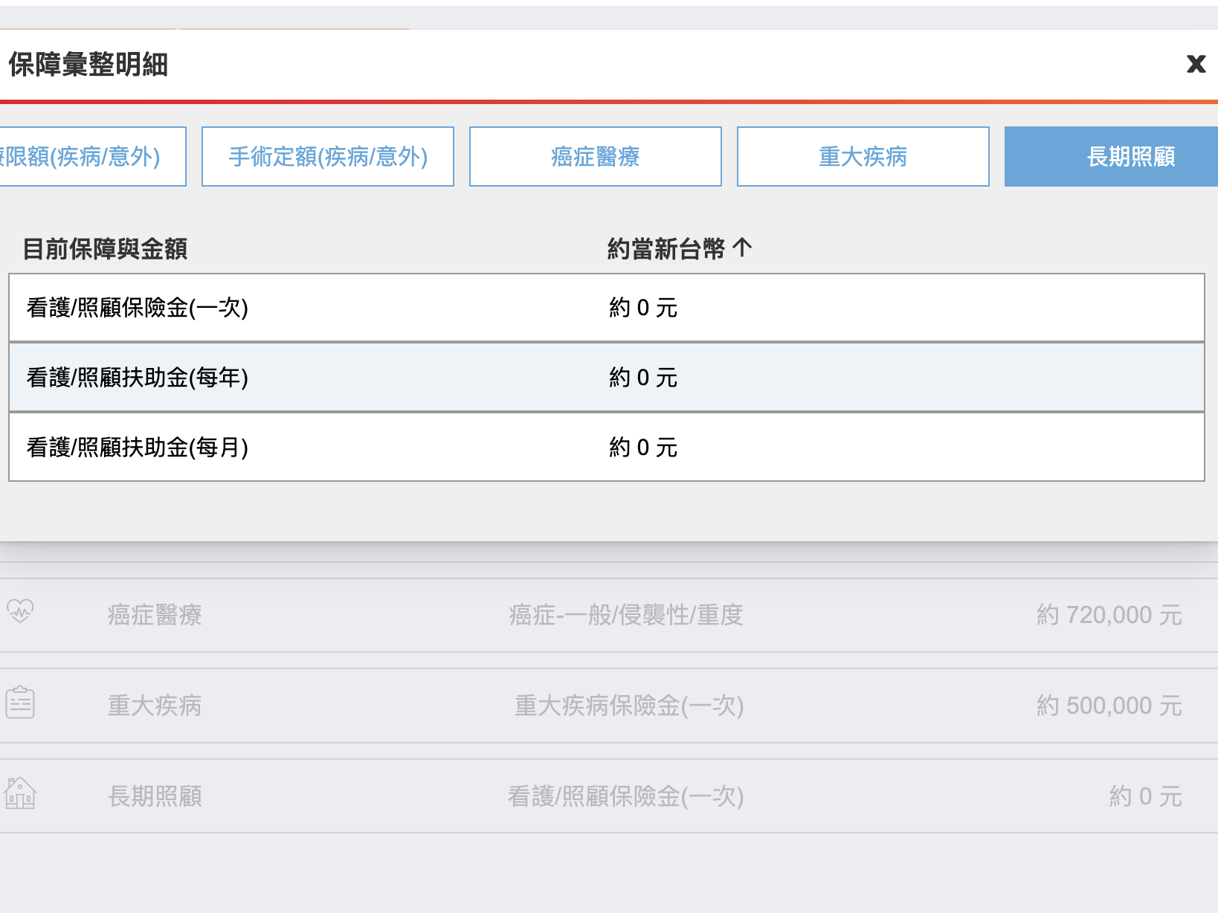This screenshot has width=1218, height=913.
Task: Click the 長期照顧 active tab
Action: [1130, 157]
